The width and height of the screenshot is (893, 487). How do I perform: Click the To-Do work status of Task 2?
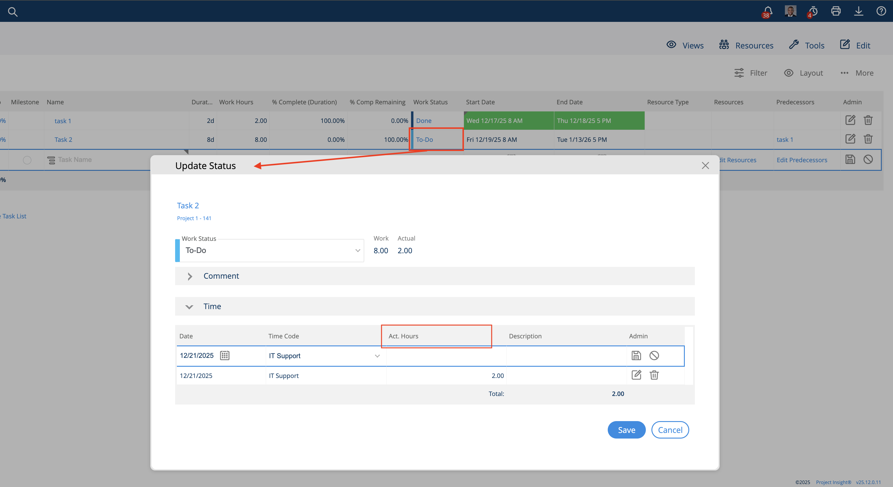pyautogui.click(x=424, y=139)
